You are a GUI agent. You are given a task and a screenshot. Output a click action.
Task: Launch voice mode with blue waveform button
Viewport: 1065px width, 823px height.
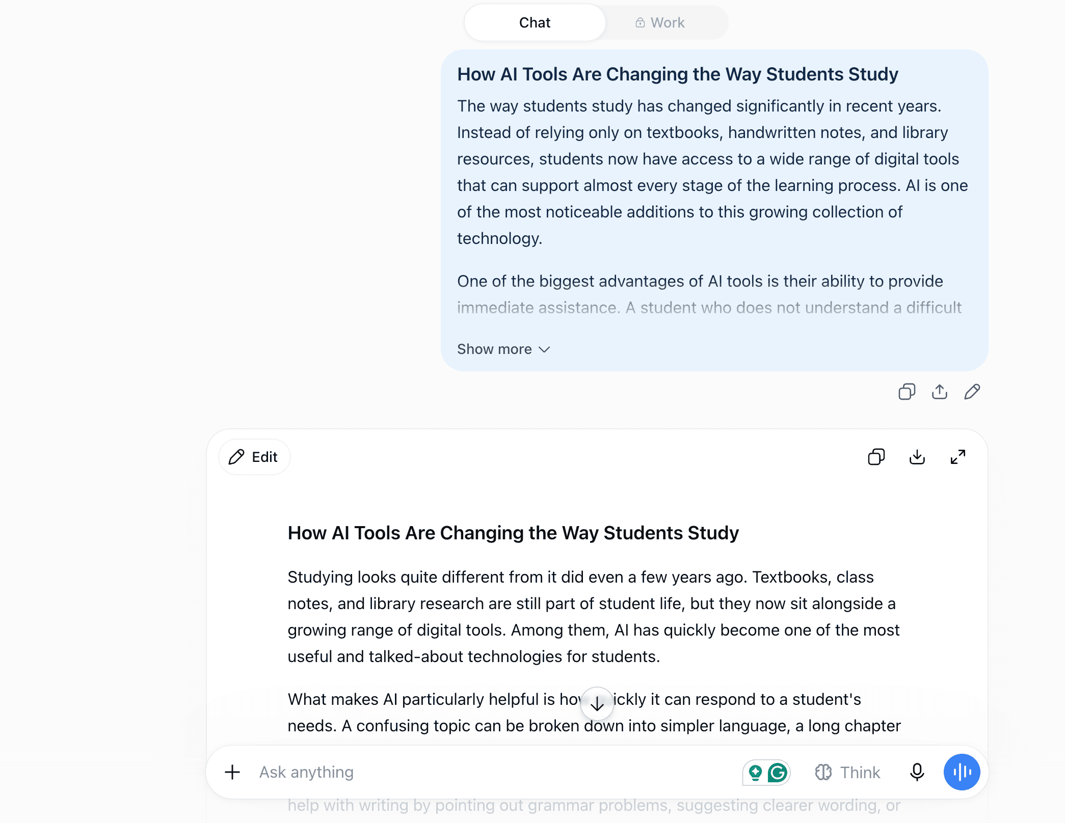click(962, 772)
